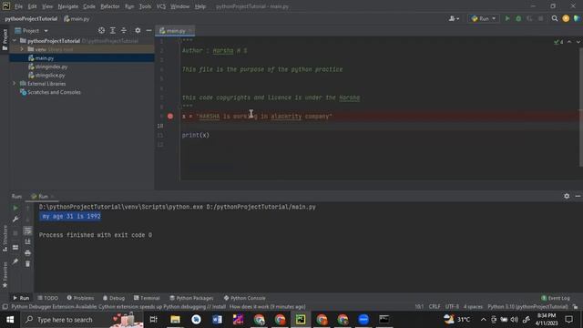
Task: Open the Navigate menu
Action: (x=68, y=6)
